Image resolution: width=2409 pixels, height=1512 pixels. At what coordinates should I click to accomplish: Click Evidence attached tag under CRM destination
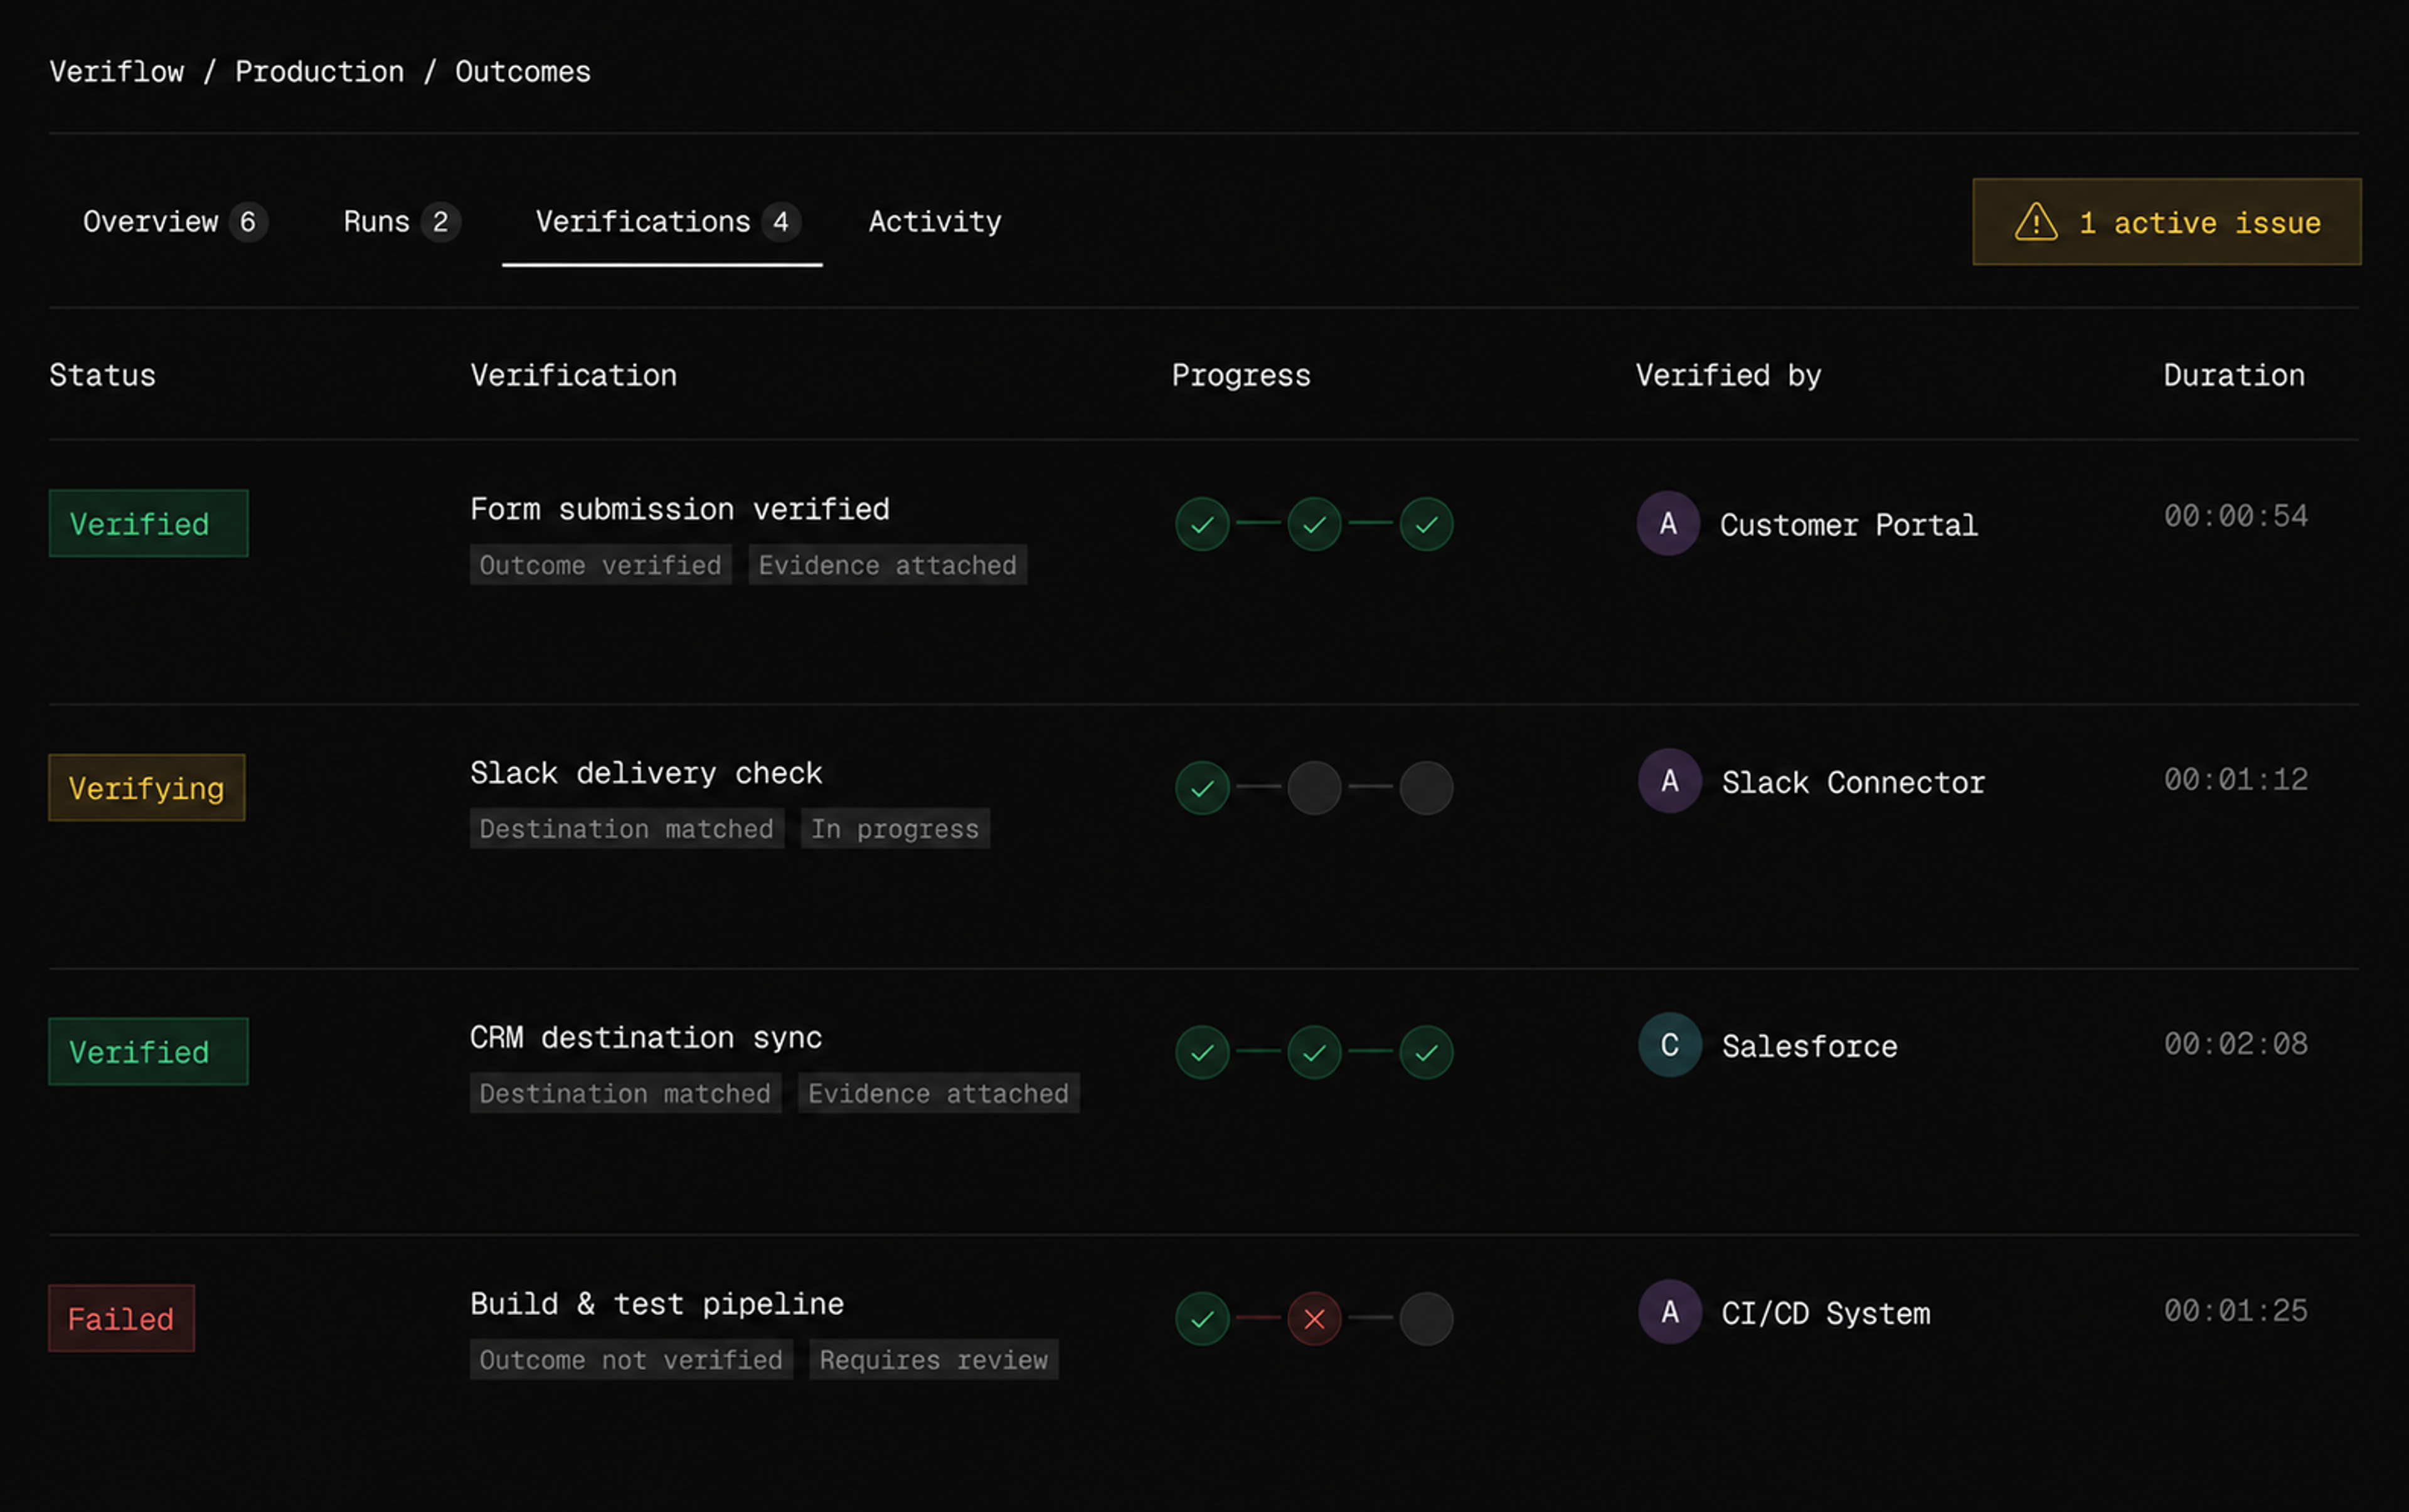(939, 1093)
